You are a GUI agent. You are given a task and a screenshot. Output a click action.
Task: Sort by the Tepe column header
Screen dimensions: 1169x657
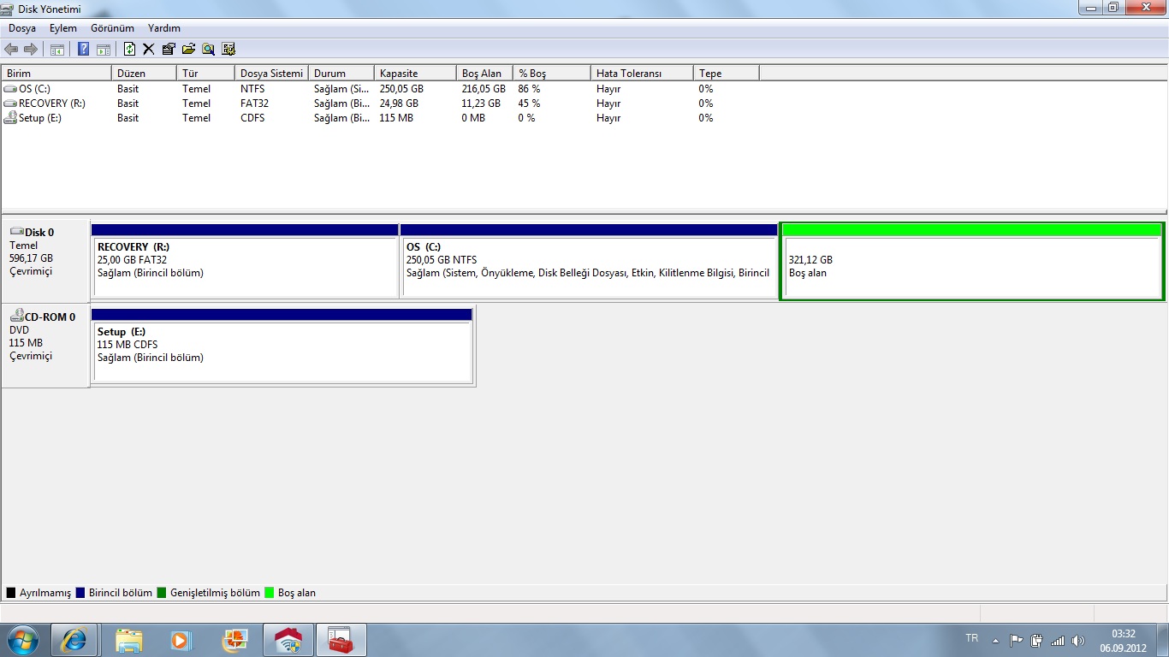pyautogui.click(x=726, y=74)
